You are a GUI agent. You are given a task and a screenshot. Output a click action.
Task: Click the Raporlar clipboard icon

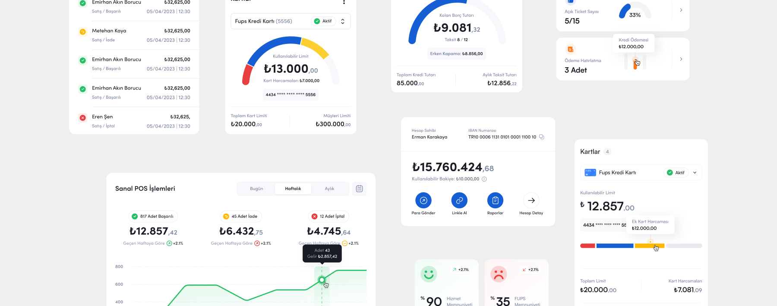(x=495, y=200)
